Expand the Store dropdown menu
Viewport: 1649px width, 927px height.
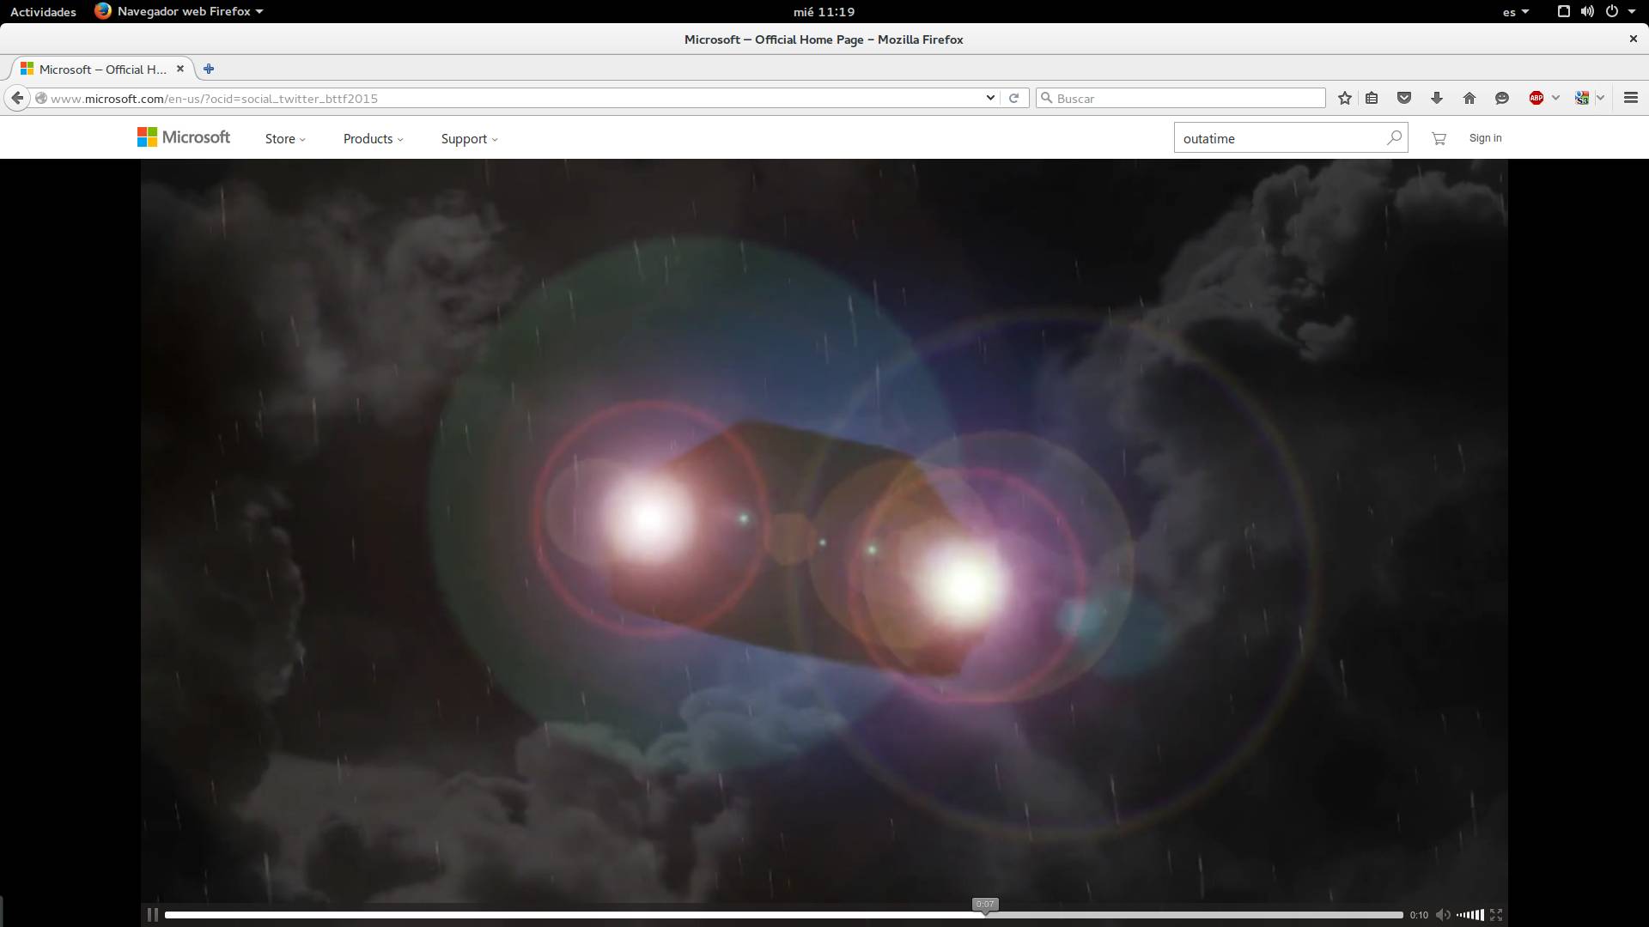coord(285,138)
